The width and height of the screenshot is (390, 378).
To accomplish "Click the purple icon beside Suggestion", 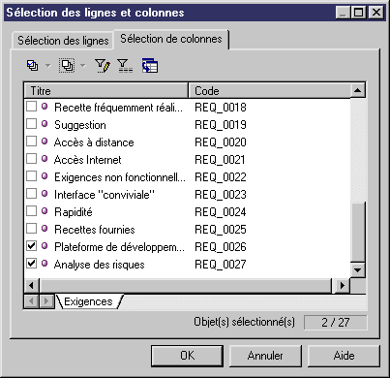I will (x=45, y=124).
